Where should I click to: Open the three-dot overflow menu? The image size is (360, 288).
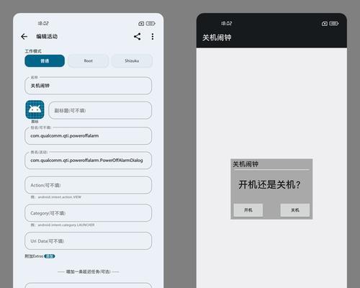[153, 37]
